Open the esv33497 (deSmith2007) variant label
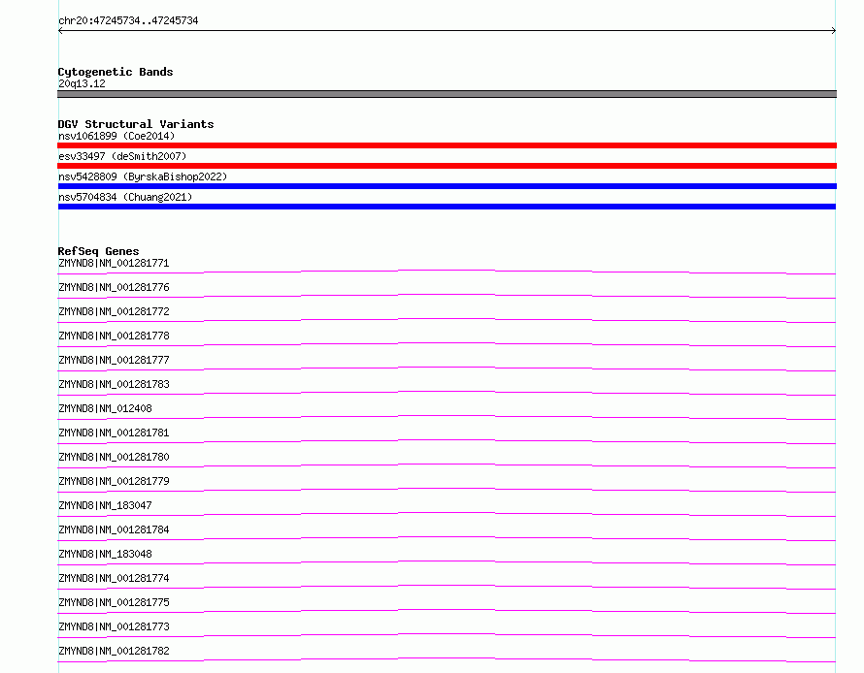Image resolution: width=864 pixels, height=673 pixels. coord(122,156)
